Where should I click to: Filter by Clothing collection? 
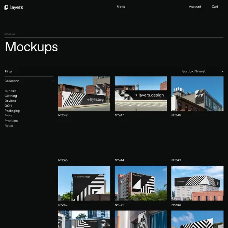(x=11, y=96)
